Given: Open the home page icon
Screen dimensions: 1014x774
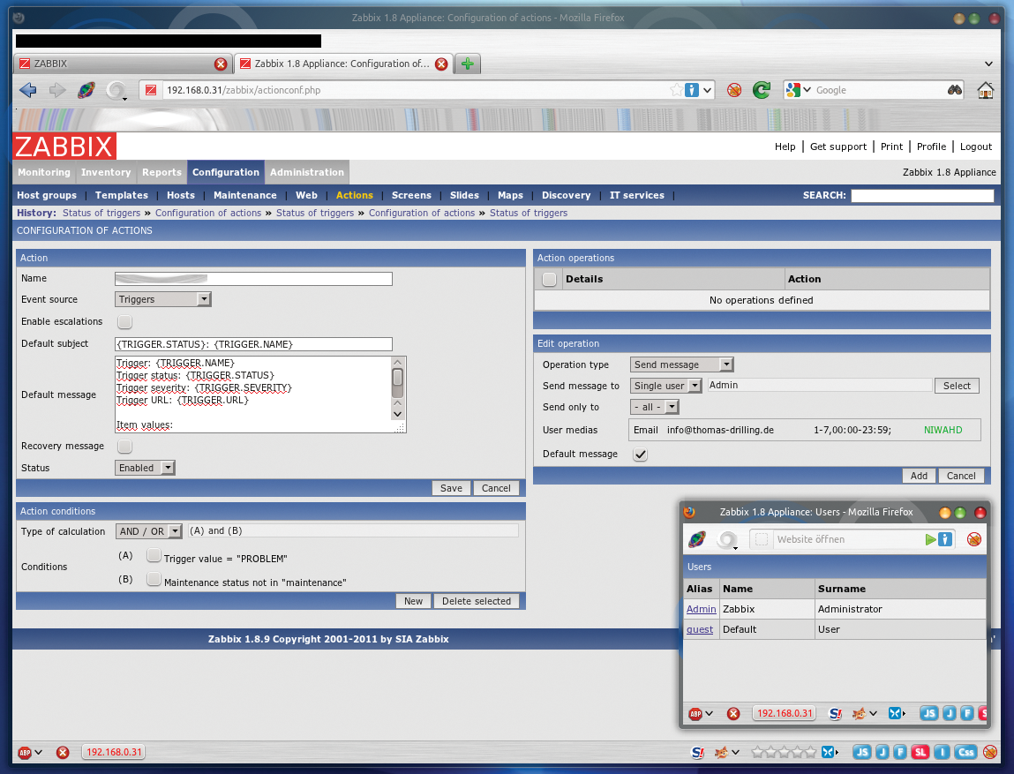Looking at the screenshot, I should pos(986,90).
